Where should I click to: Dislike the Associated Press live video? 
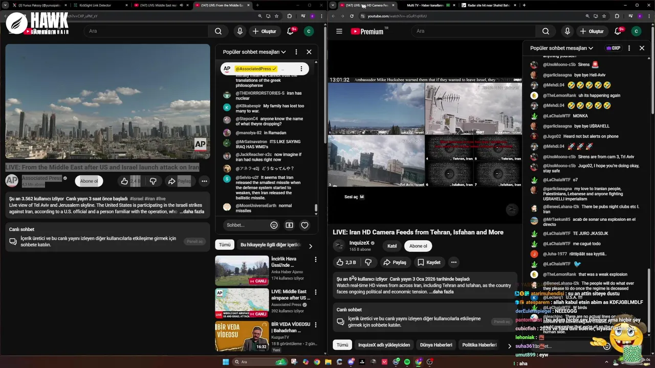[x=153, y=181]
